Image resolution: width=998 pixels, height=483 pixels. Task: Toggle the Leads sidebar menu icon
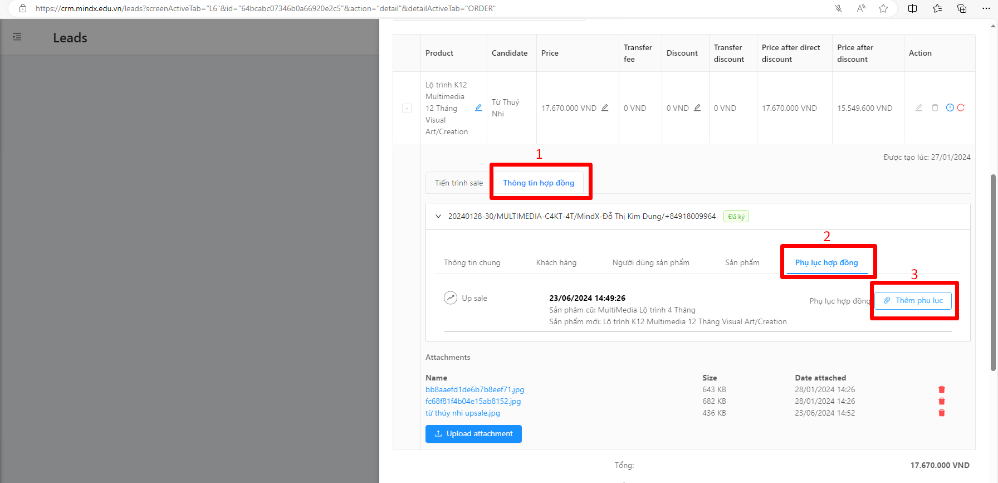[17, 37]
